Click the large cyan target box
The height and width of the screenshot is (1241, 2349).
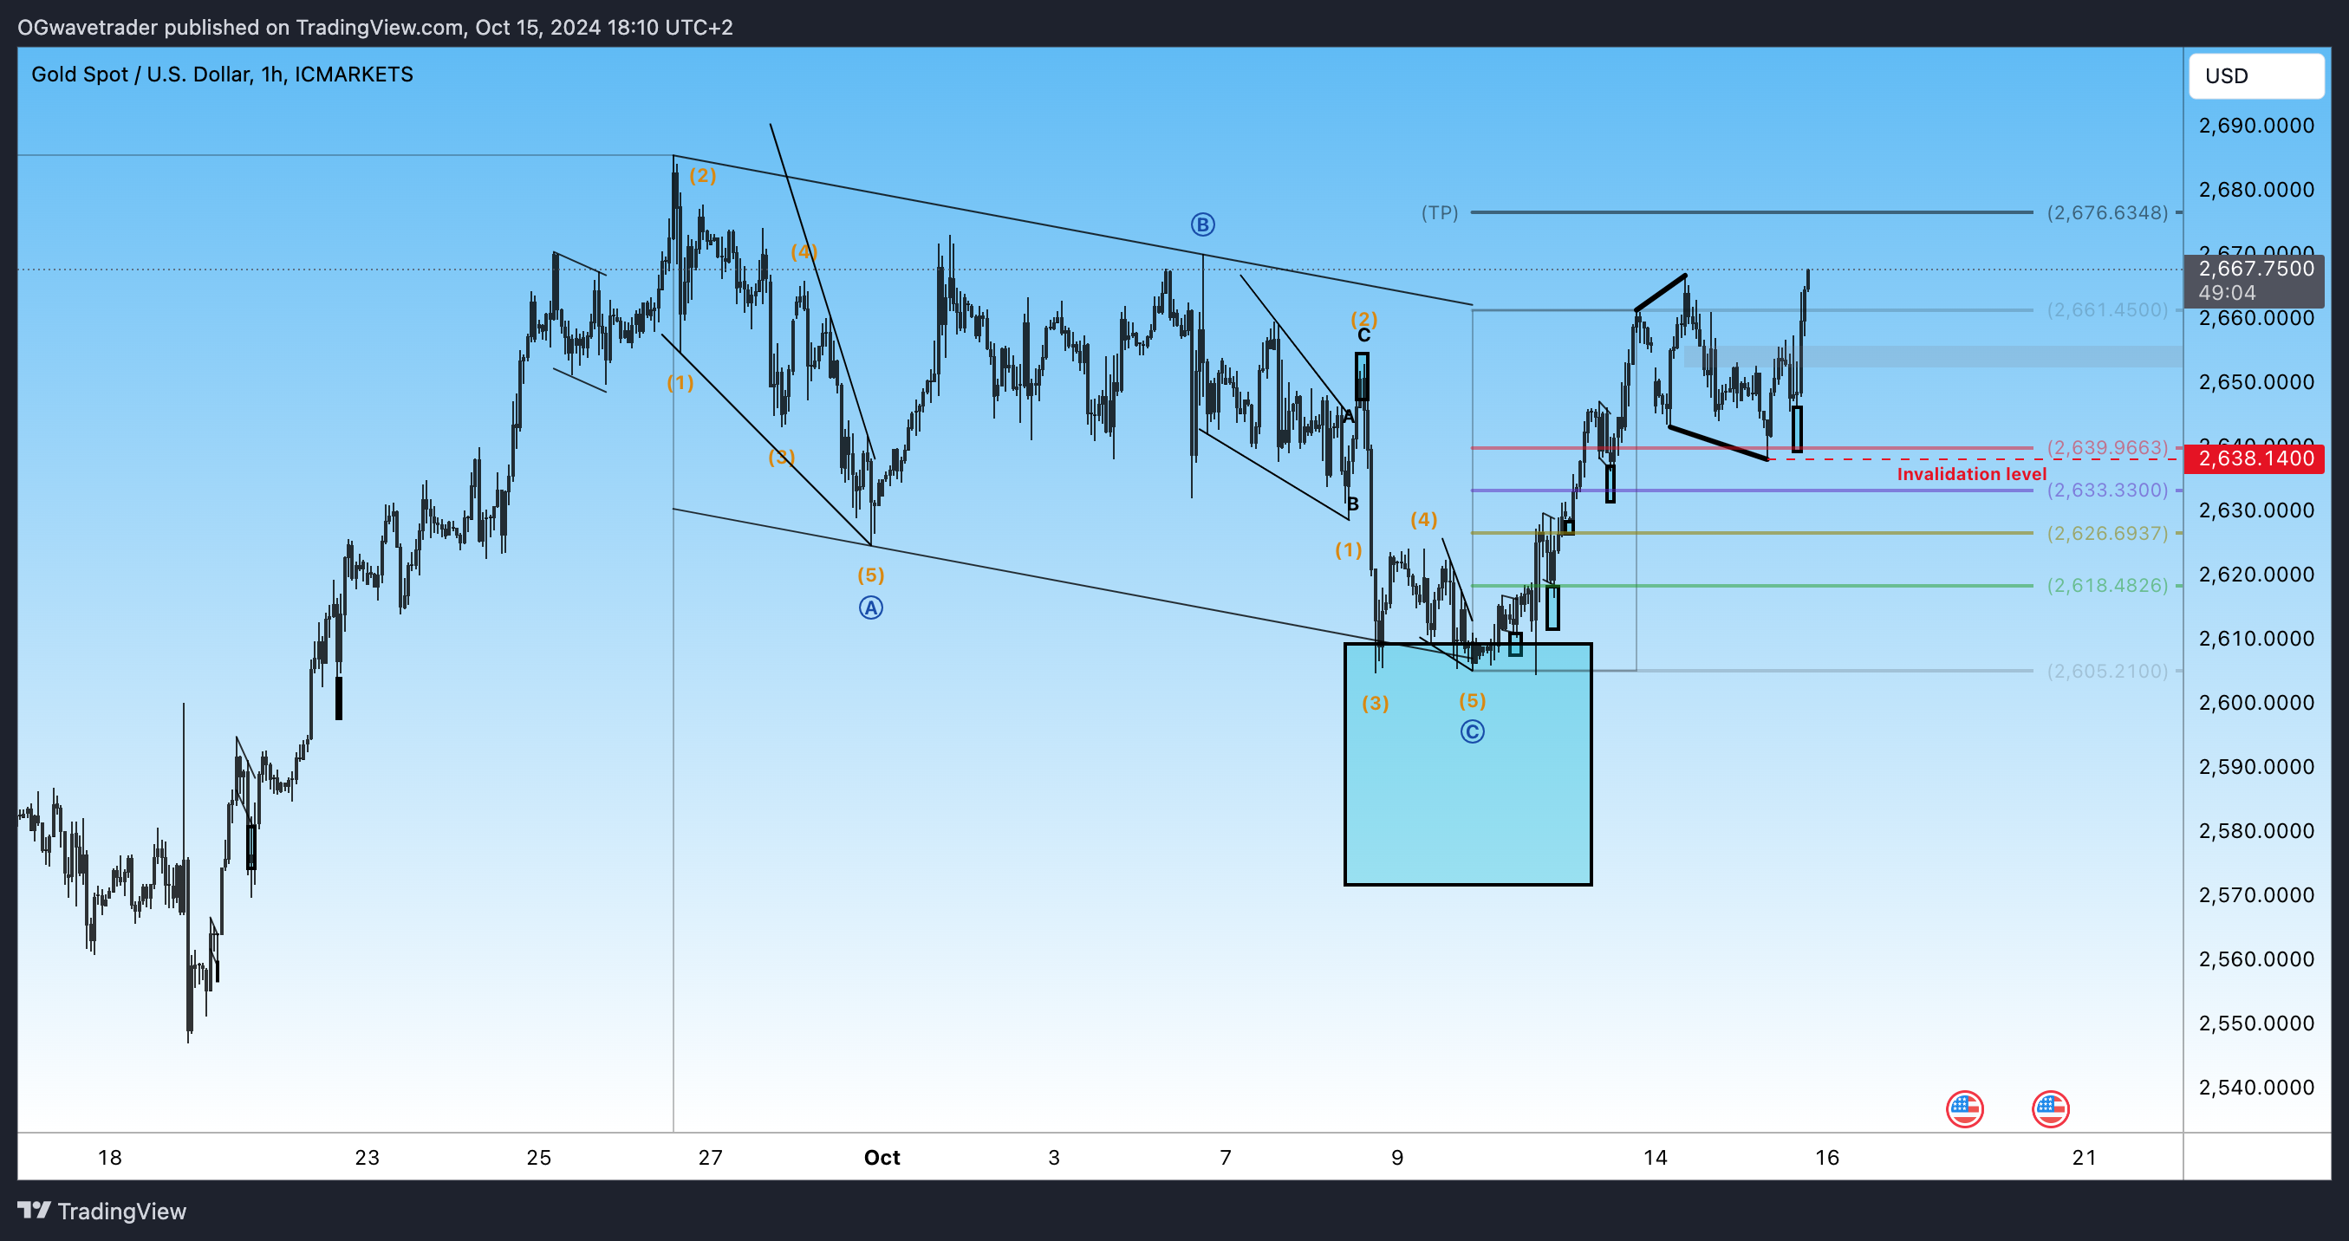(x=1468, y=763)
